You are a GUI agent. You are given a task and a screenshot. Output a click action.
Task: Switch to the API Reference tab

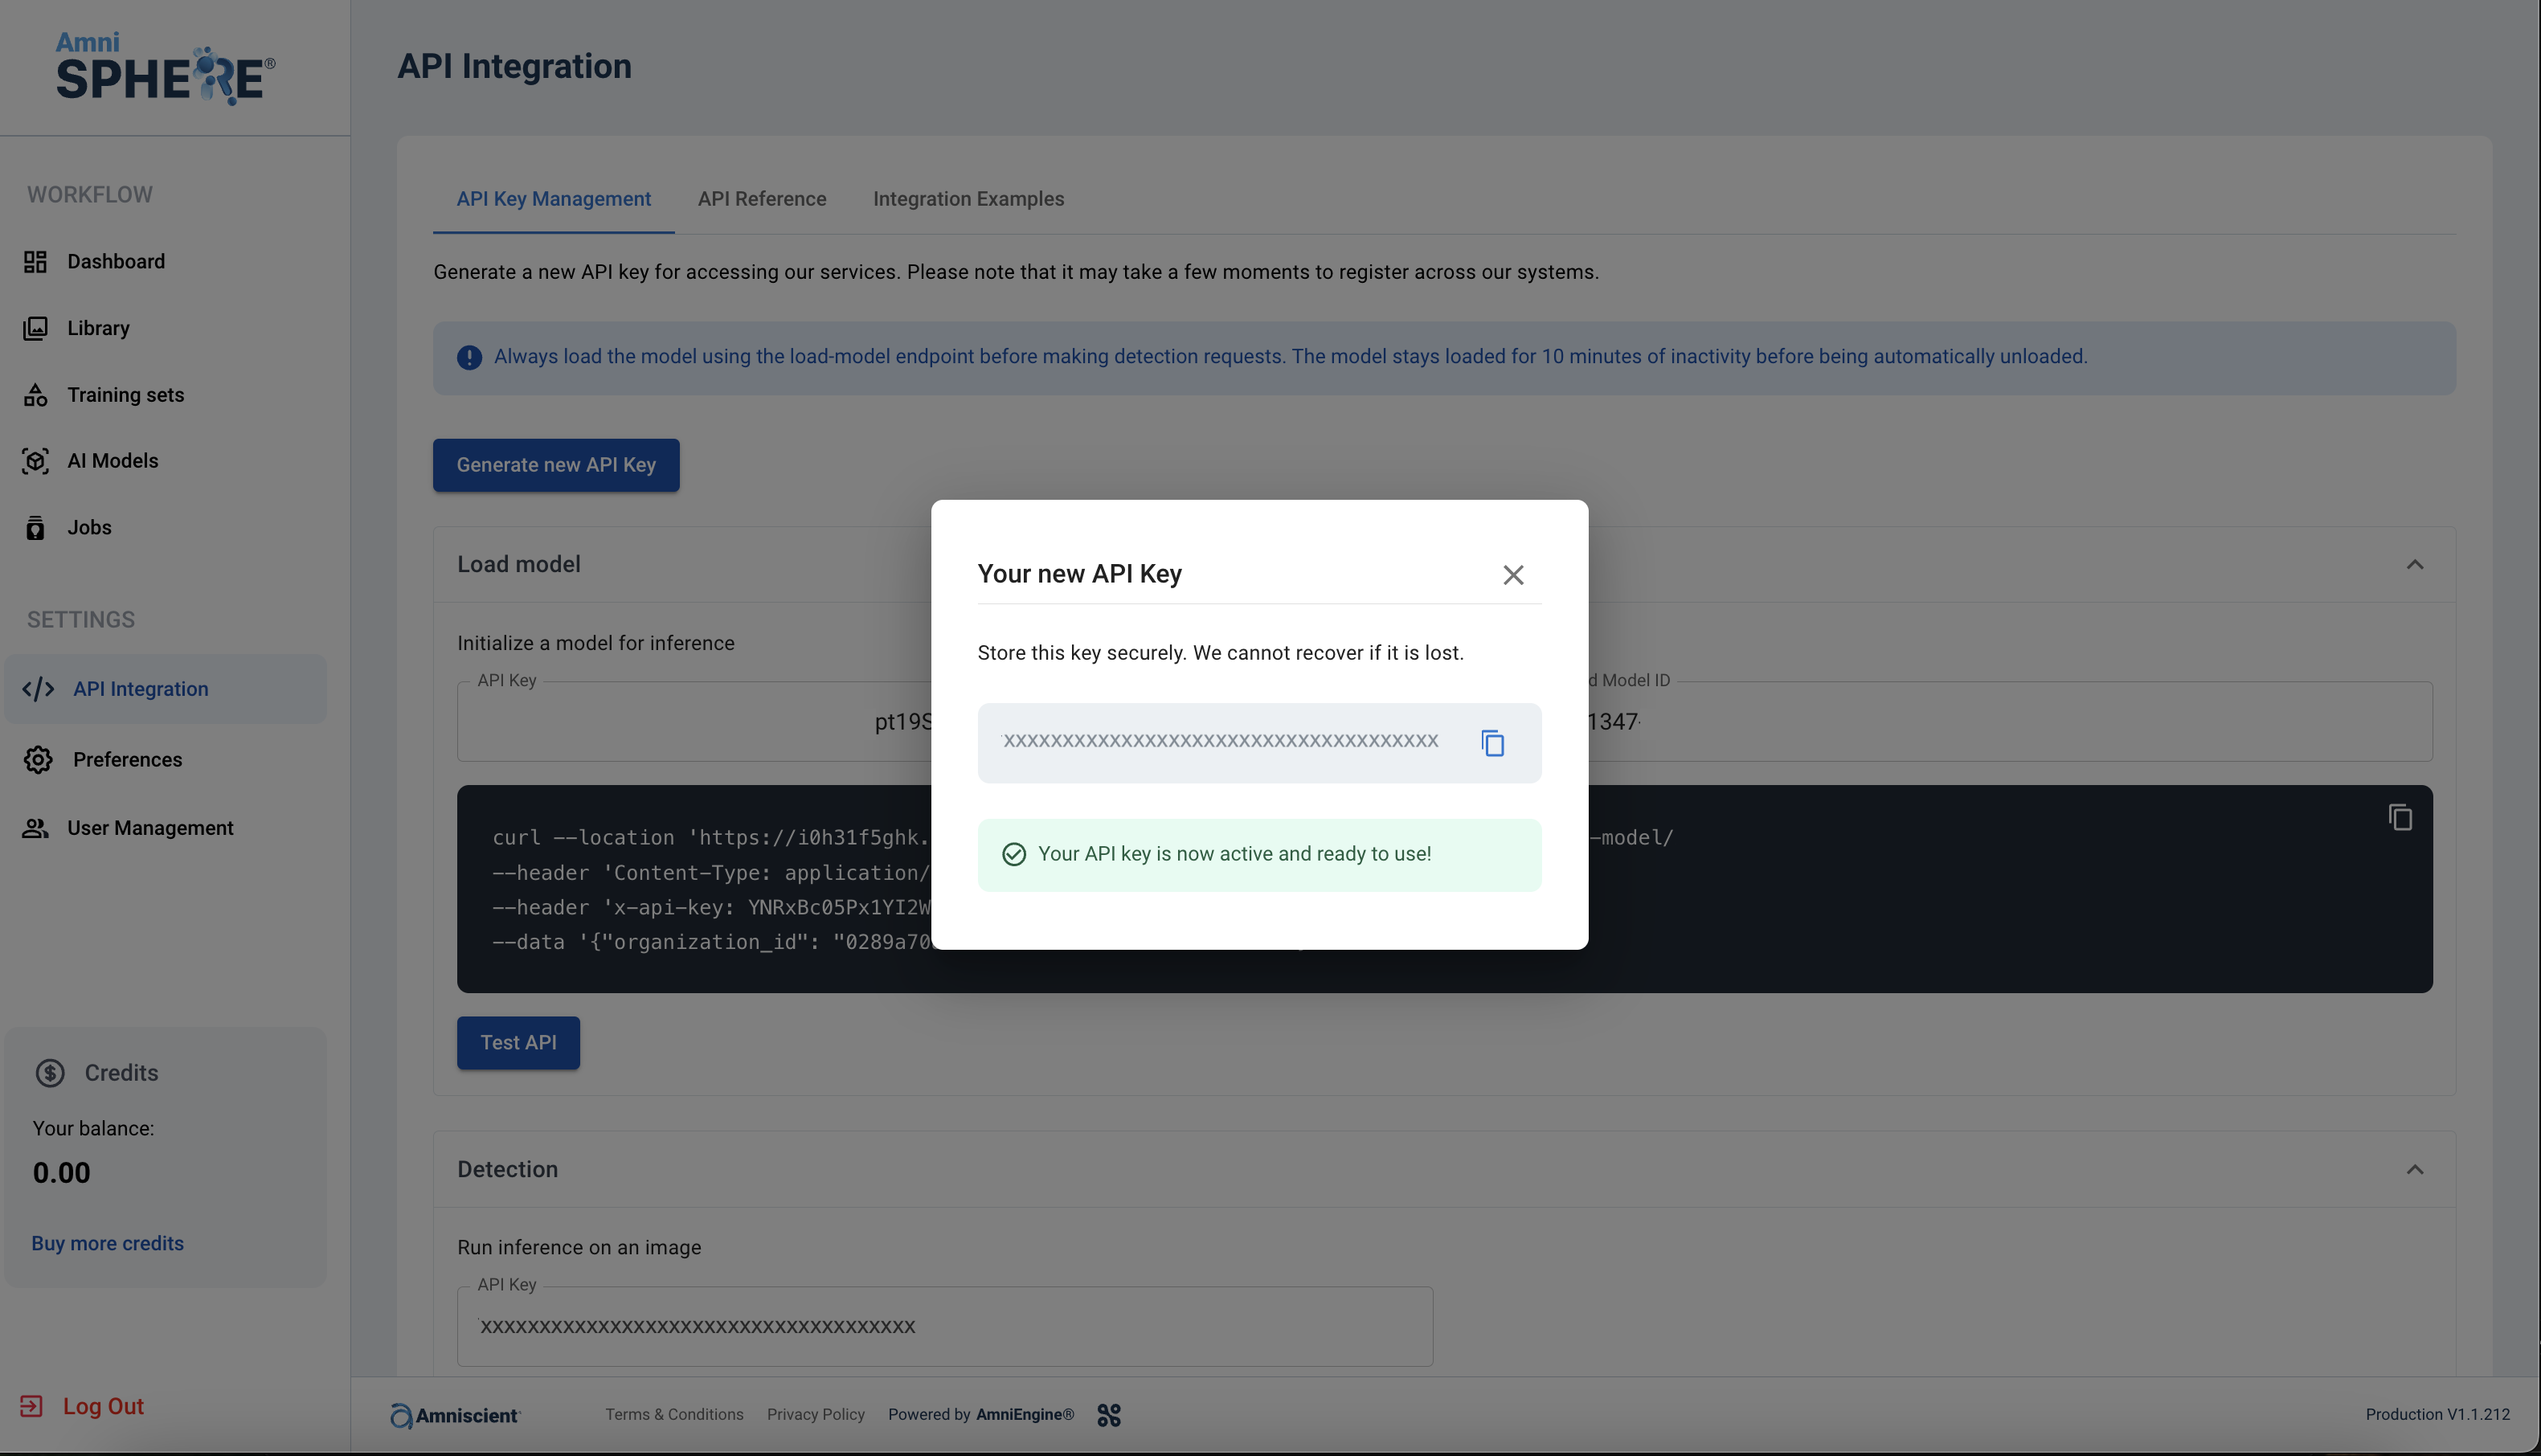(x=761, y=199)
